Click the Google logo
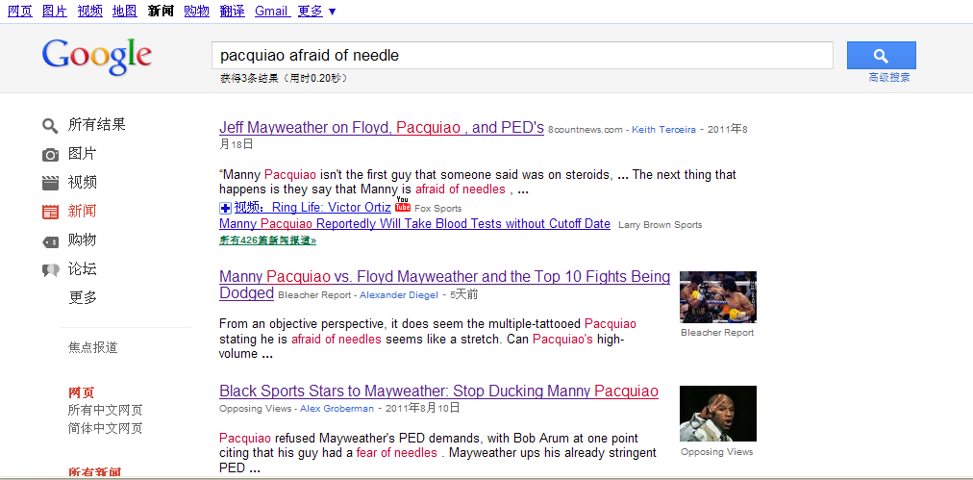This screenshot has width=973, height=480. pyautogui.click(x=97, y=56)
